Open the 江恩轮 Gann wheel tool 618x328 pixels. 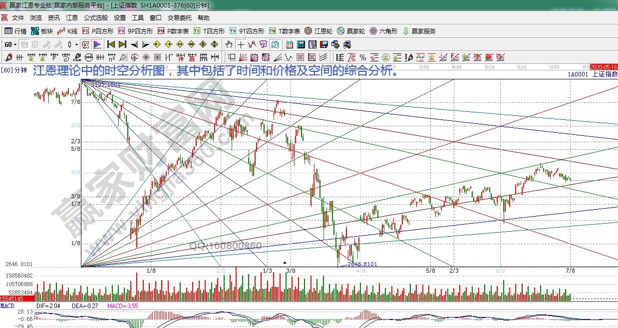coord(318,31)
